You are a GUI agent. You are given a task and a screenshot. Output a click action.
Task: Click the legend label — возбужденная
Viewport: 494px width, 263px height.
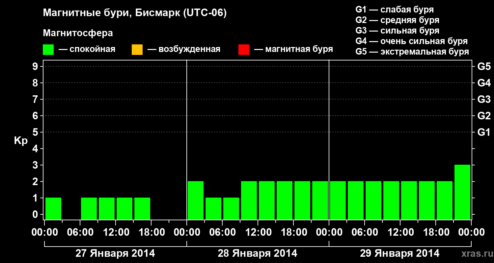(x=184, y=50)
